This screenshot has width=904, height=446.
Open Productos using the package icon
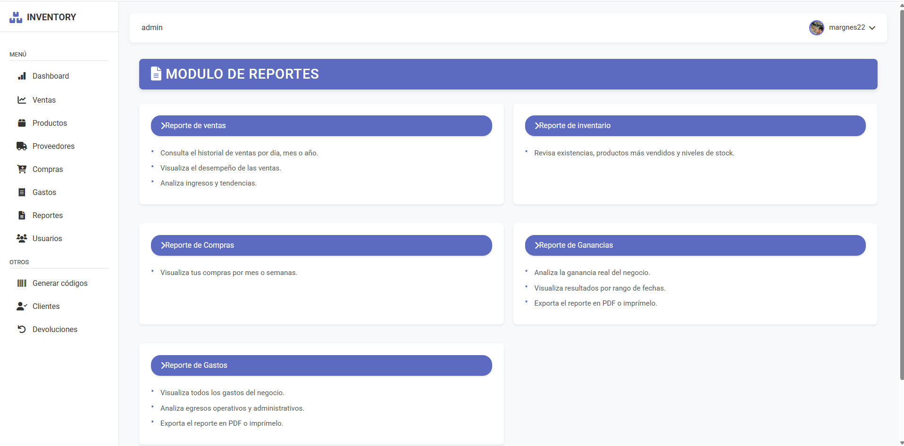click(22, 123)
